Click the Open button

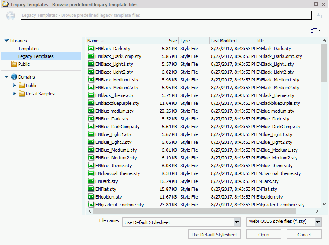(x=264, y=234)
